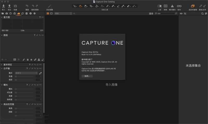Screen dimensions: 208x124
Task: Open the Adjustments clipboard tool tab
Action: click(27, 13)
